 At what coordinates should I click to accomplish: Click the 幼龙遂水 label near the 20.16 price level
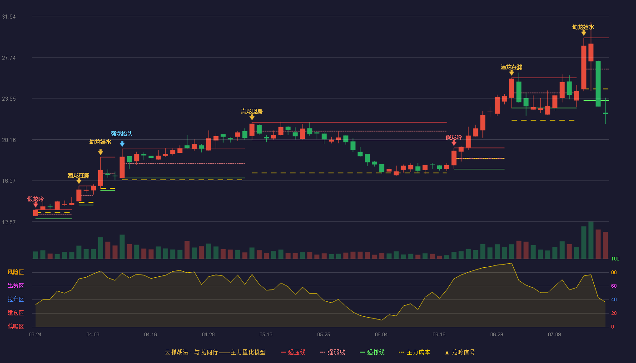click(x=100, y=142)
